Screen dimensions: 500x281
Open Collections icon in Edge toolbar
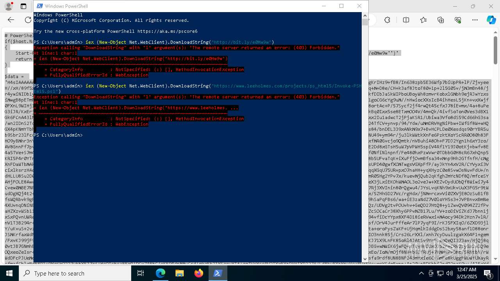[441, 20]
